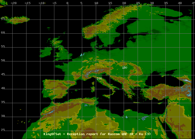Click the 25 latitude label on left

click(x=3, y=130)
